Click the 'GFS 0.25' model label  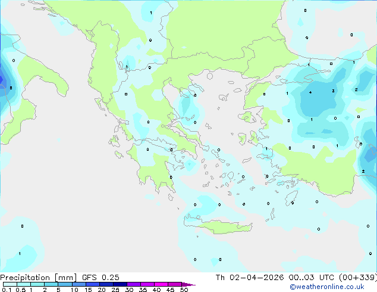click(100, 277)
